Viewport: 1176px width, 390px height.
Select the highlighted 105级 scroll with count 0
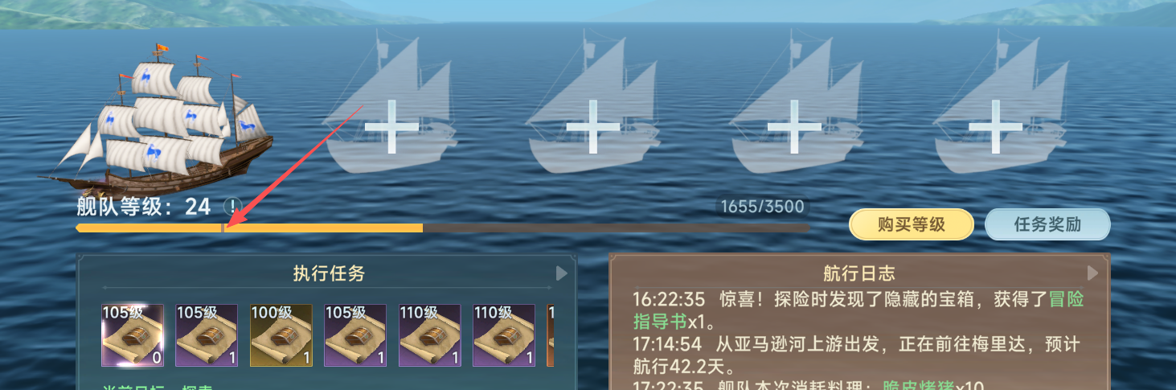pos(133,335)
